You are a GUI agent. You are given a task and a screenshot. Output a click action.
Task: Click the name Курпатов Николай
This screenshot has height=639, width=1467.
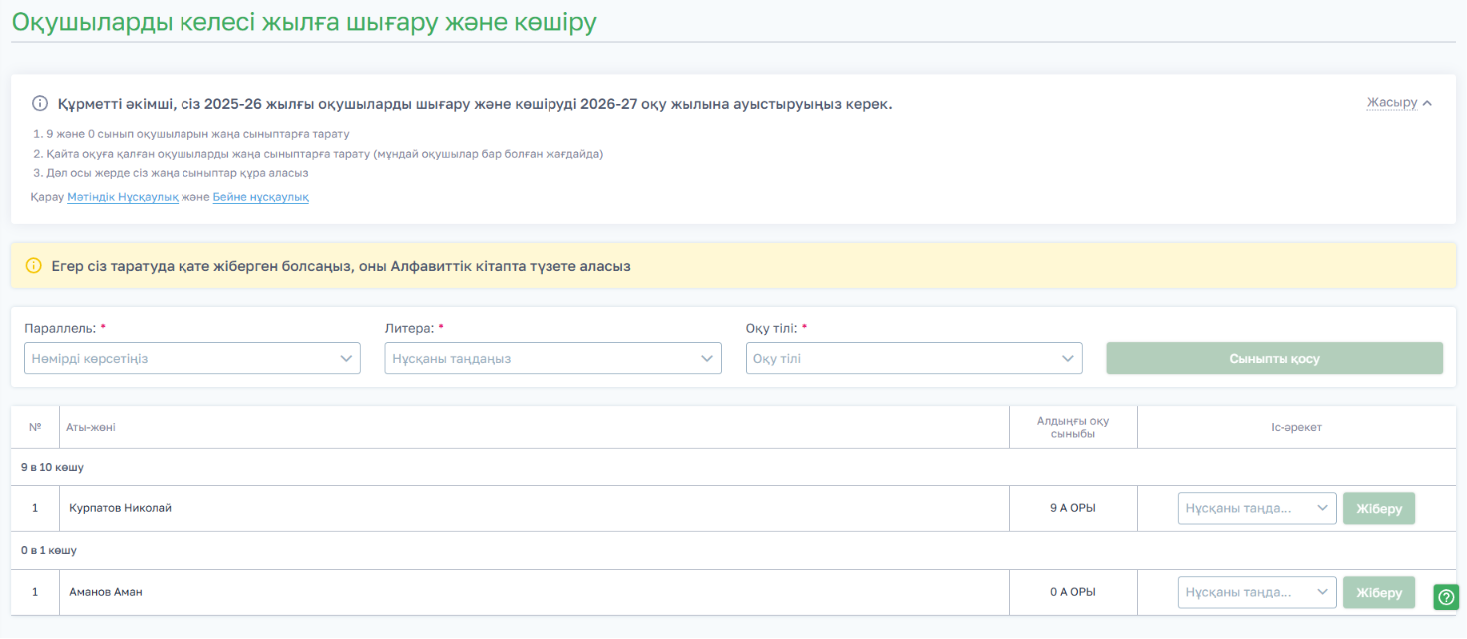[121, 508]
